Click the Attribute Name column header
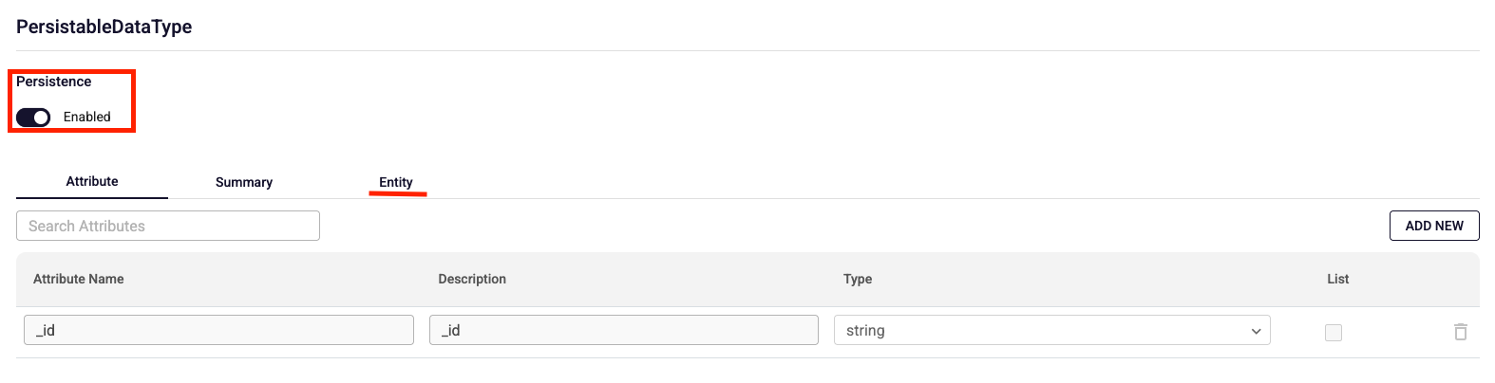This screenshot has height=383, width=1495. 79,279
